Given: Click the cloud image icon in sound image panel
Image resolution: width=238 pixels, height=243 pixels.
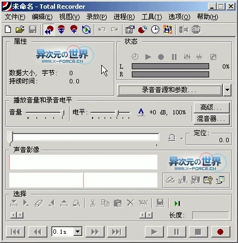Looking at the screenshot, I should click(170, 180).
